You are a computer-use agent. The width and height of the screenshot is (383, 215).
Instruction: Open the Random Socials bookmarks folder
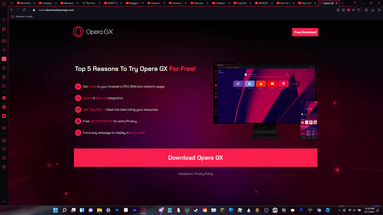click(22, 16)
